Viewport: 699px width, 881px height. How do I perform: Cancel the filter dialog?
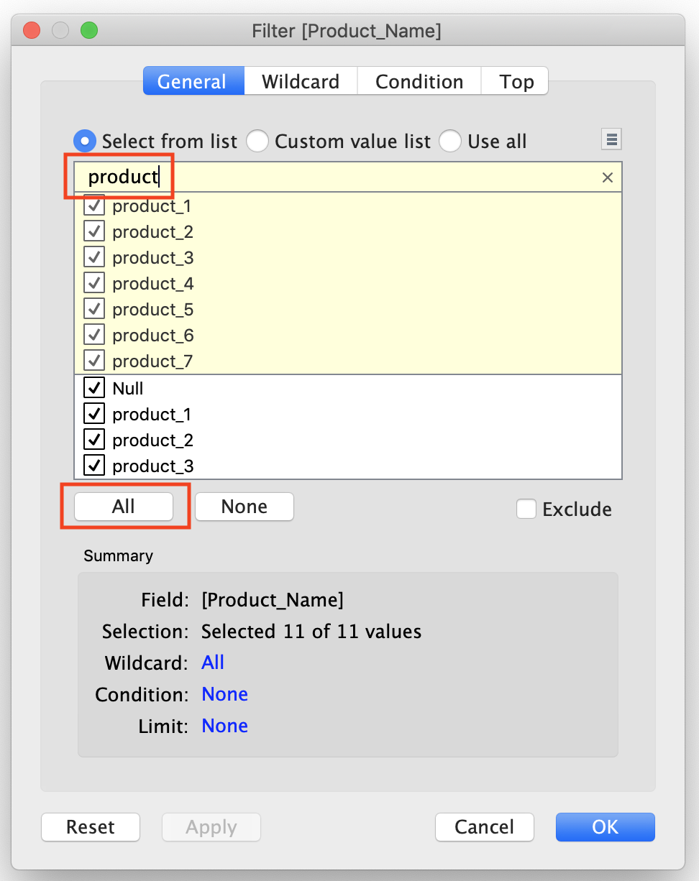(x=484, y=827)
